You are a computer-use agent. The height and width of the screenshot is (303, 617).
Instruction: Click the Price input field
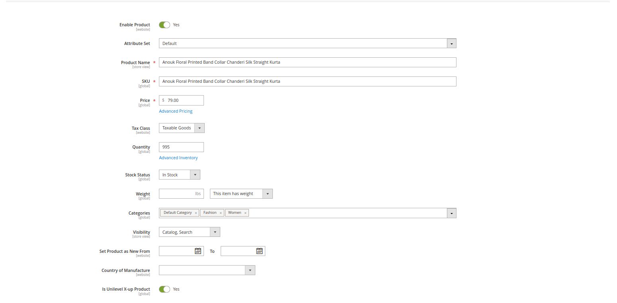(184, 100)
